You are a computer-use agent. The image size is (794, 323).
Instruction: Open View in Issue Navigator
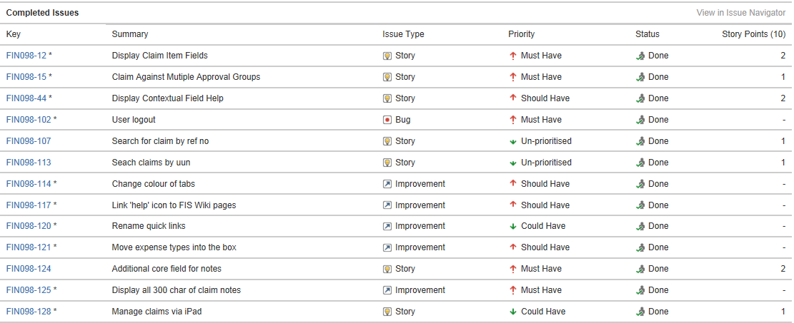point(741,13)
